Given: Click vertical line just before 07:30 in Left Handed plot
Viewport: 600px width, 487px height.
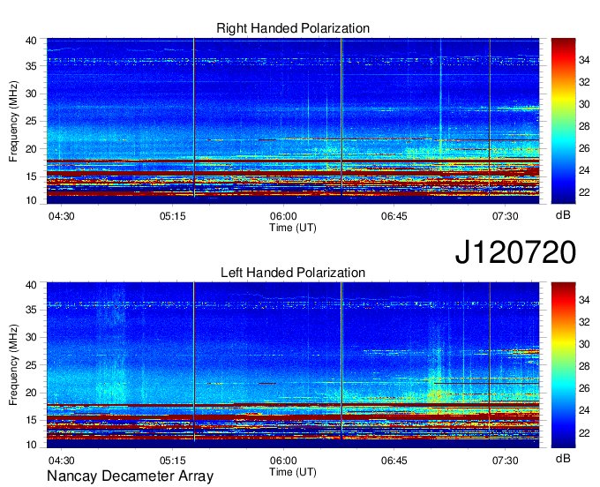Looking at the screenshot, I should 490,362.
